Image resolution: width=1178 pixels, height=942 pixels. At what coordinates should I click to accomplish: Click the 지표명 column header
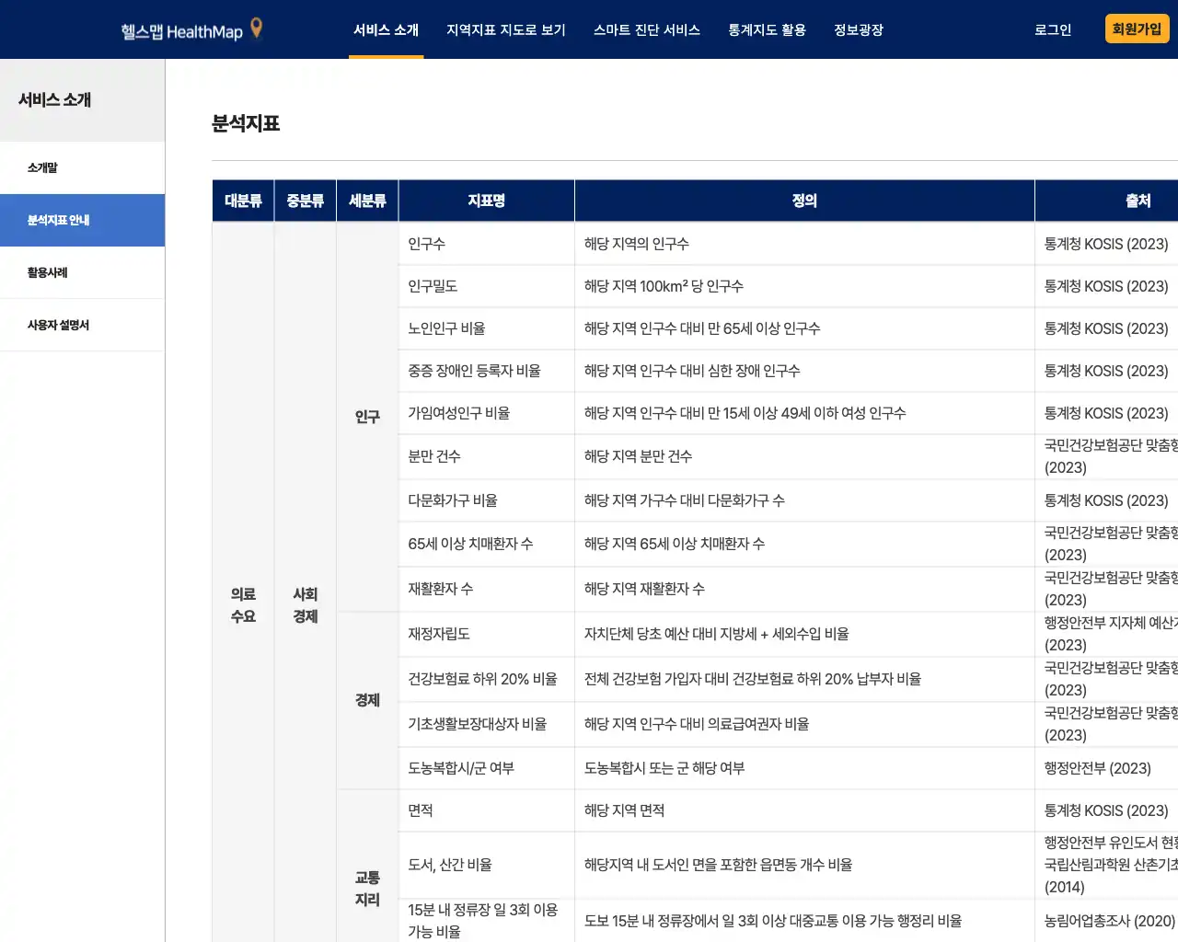(486, 200)
